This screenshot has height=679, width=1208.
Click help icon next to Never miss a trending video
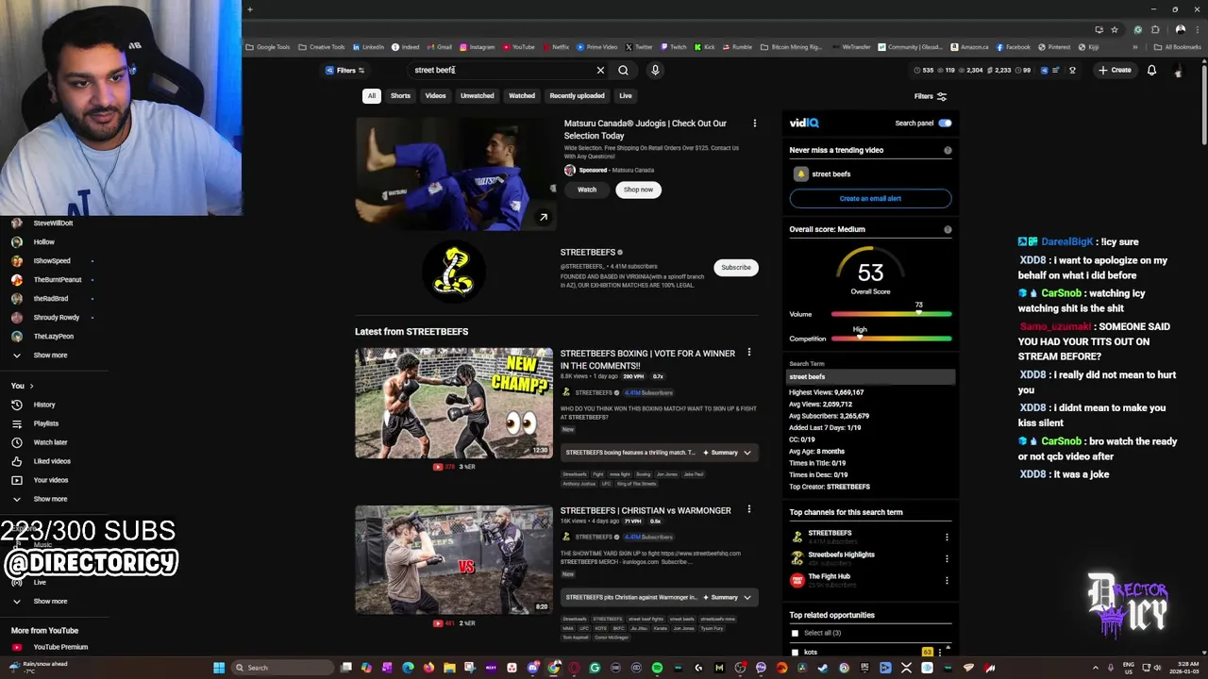948,150
